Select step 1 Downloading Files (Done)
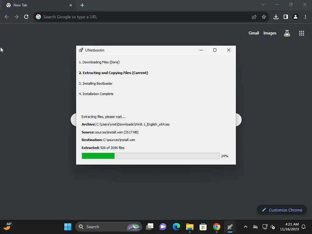 pyautogui.click(x=99, y=62)
